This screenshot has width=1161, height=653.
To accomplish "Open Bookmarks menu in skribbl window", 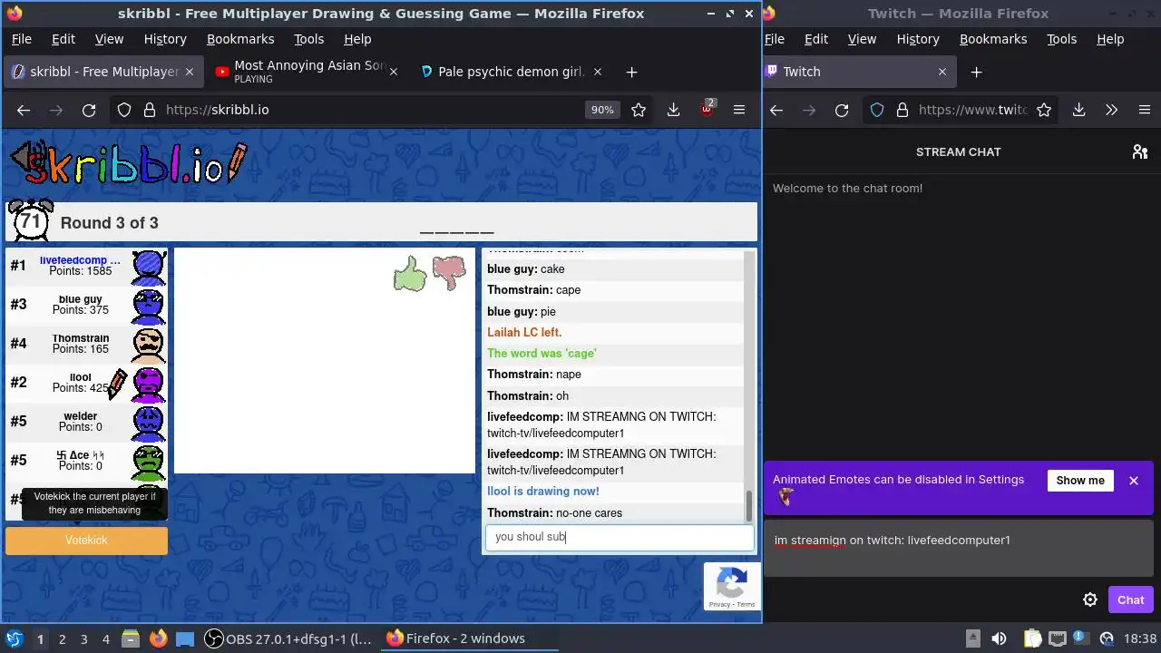I will click(x=240, y=39).
